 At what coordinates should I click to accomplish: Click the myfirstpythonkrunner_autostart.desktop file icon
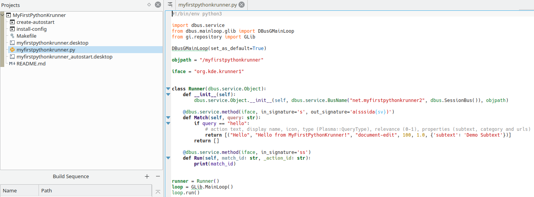coord(12,57)
